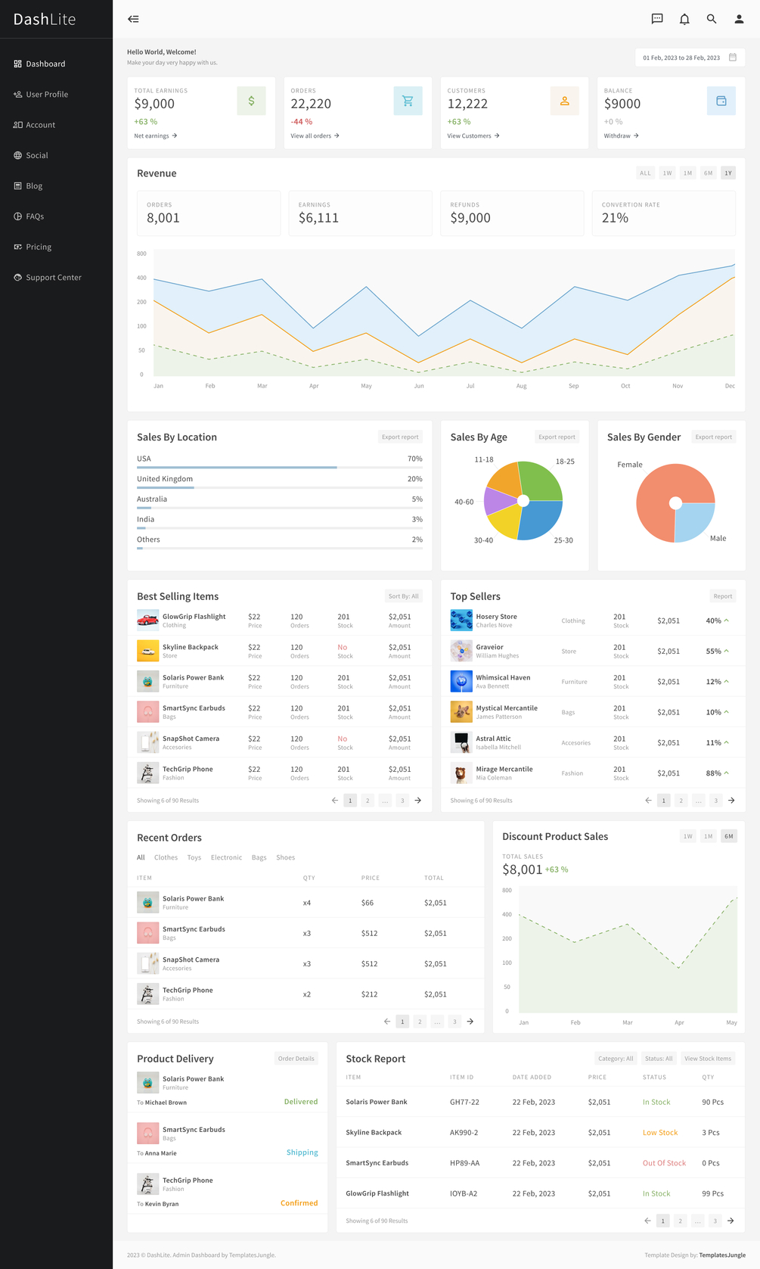Select 6M in Discount Product Sales

728,836
